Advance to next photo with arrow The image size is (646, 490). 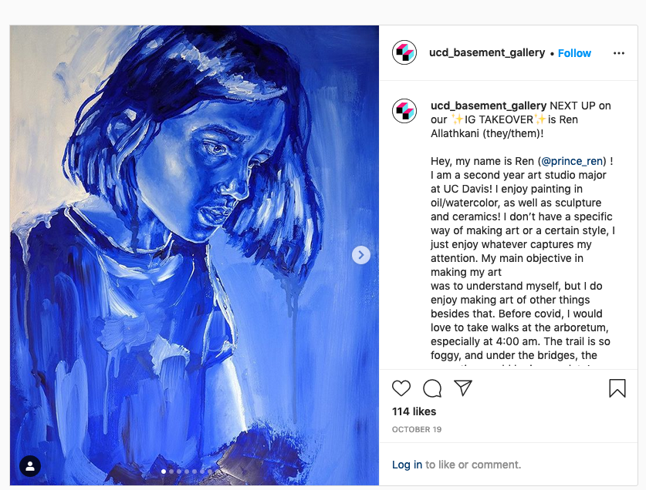click(x=361, y=255)
